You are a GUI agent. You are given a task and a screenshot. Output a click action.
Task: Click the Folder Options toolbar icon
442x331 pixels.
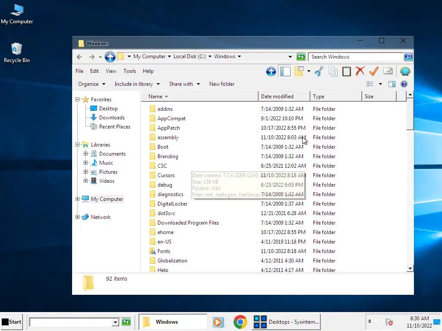(299, 71)
